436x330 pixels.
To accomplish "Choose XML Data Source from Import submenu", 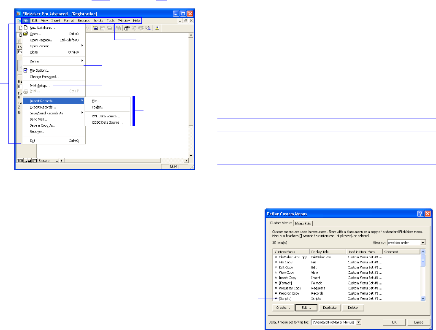I will [106, 116].
